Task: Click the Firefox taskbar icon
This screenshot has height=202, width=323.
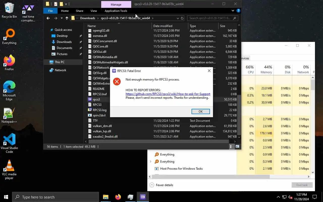Action: pos(118,197)
